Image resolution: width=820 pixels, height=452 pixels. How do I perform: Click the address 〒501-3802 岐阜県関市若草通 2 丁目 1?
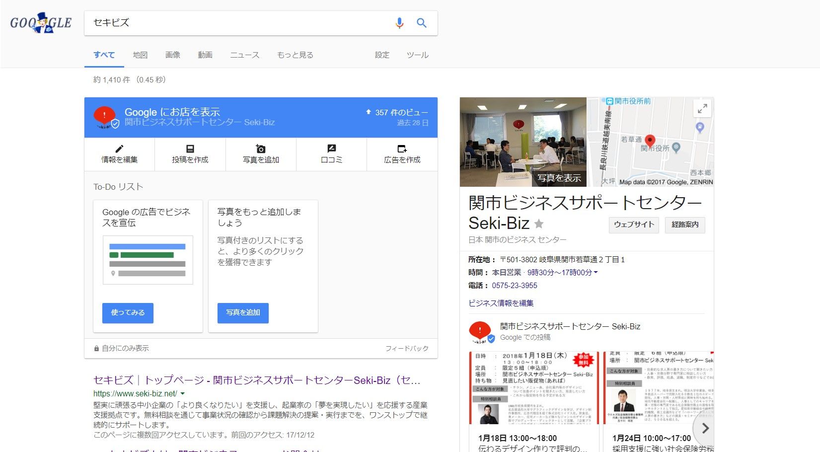(562, 260)
